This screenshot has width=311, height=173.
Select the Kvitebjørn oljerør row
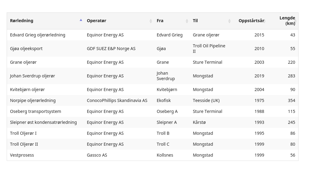click(152, 90)
